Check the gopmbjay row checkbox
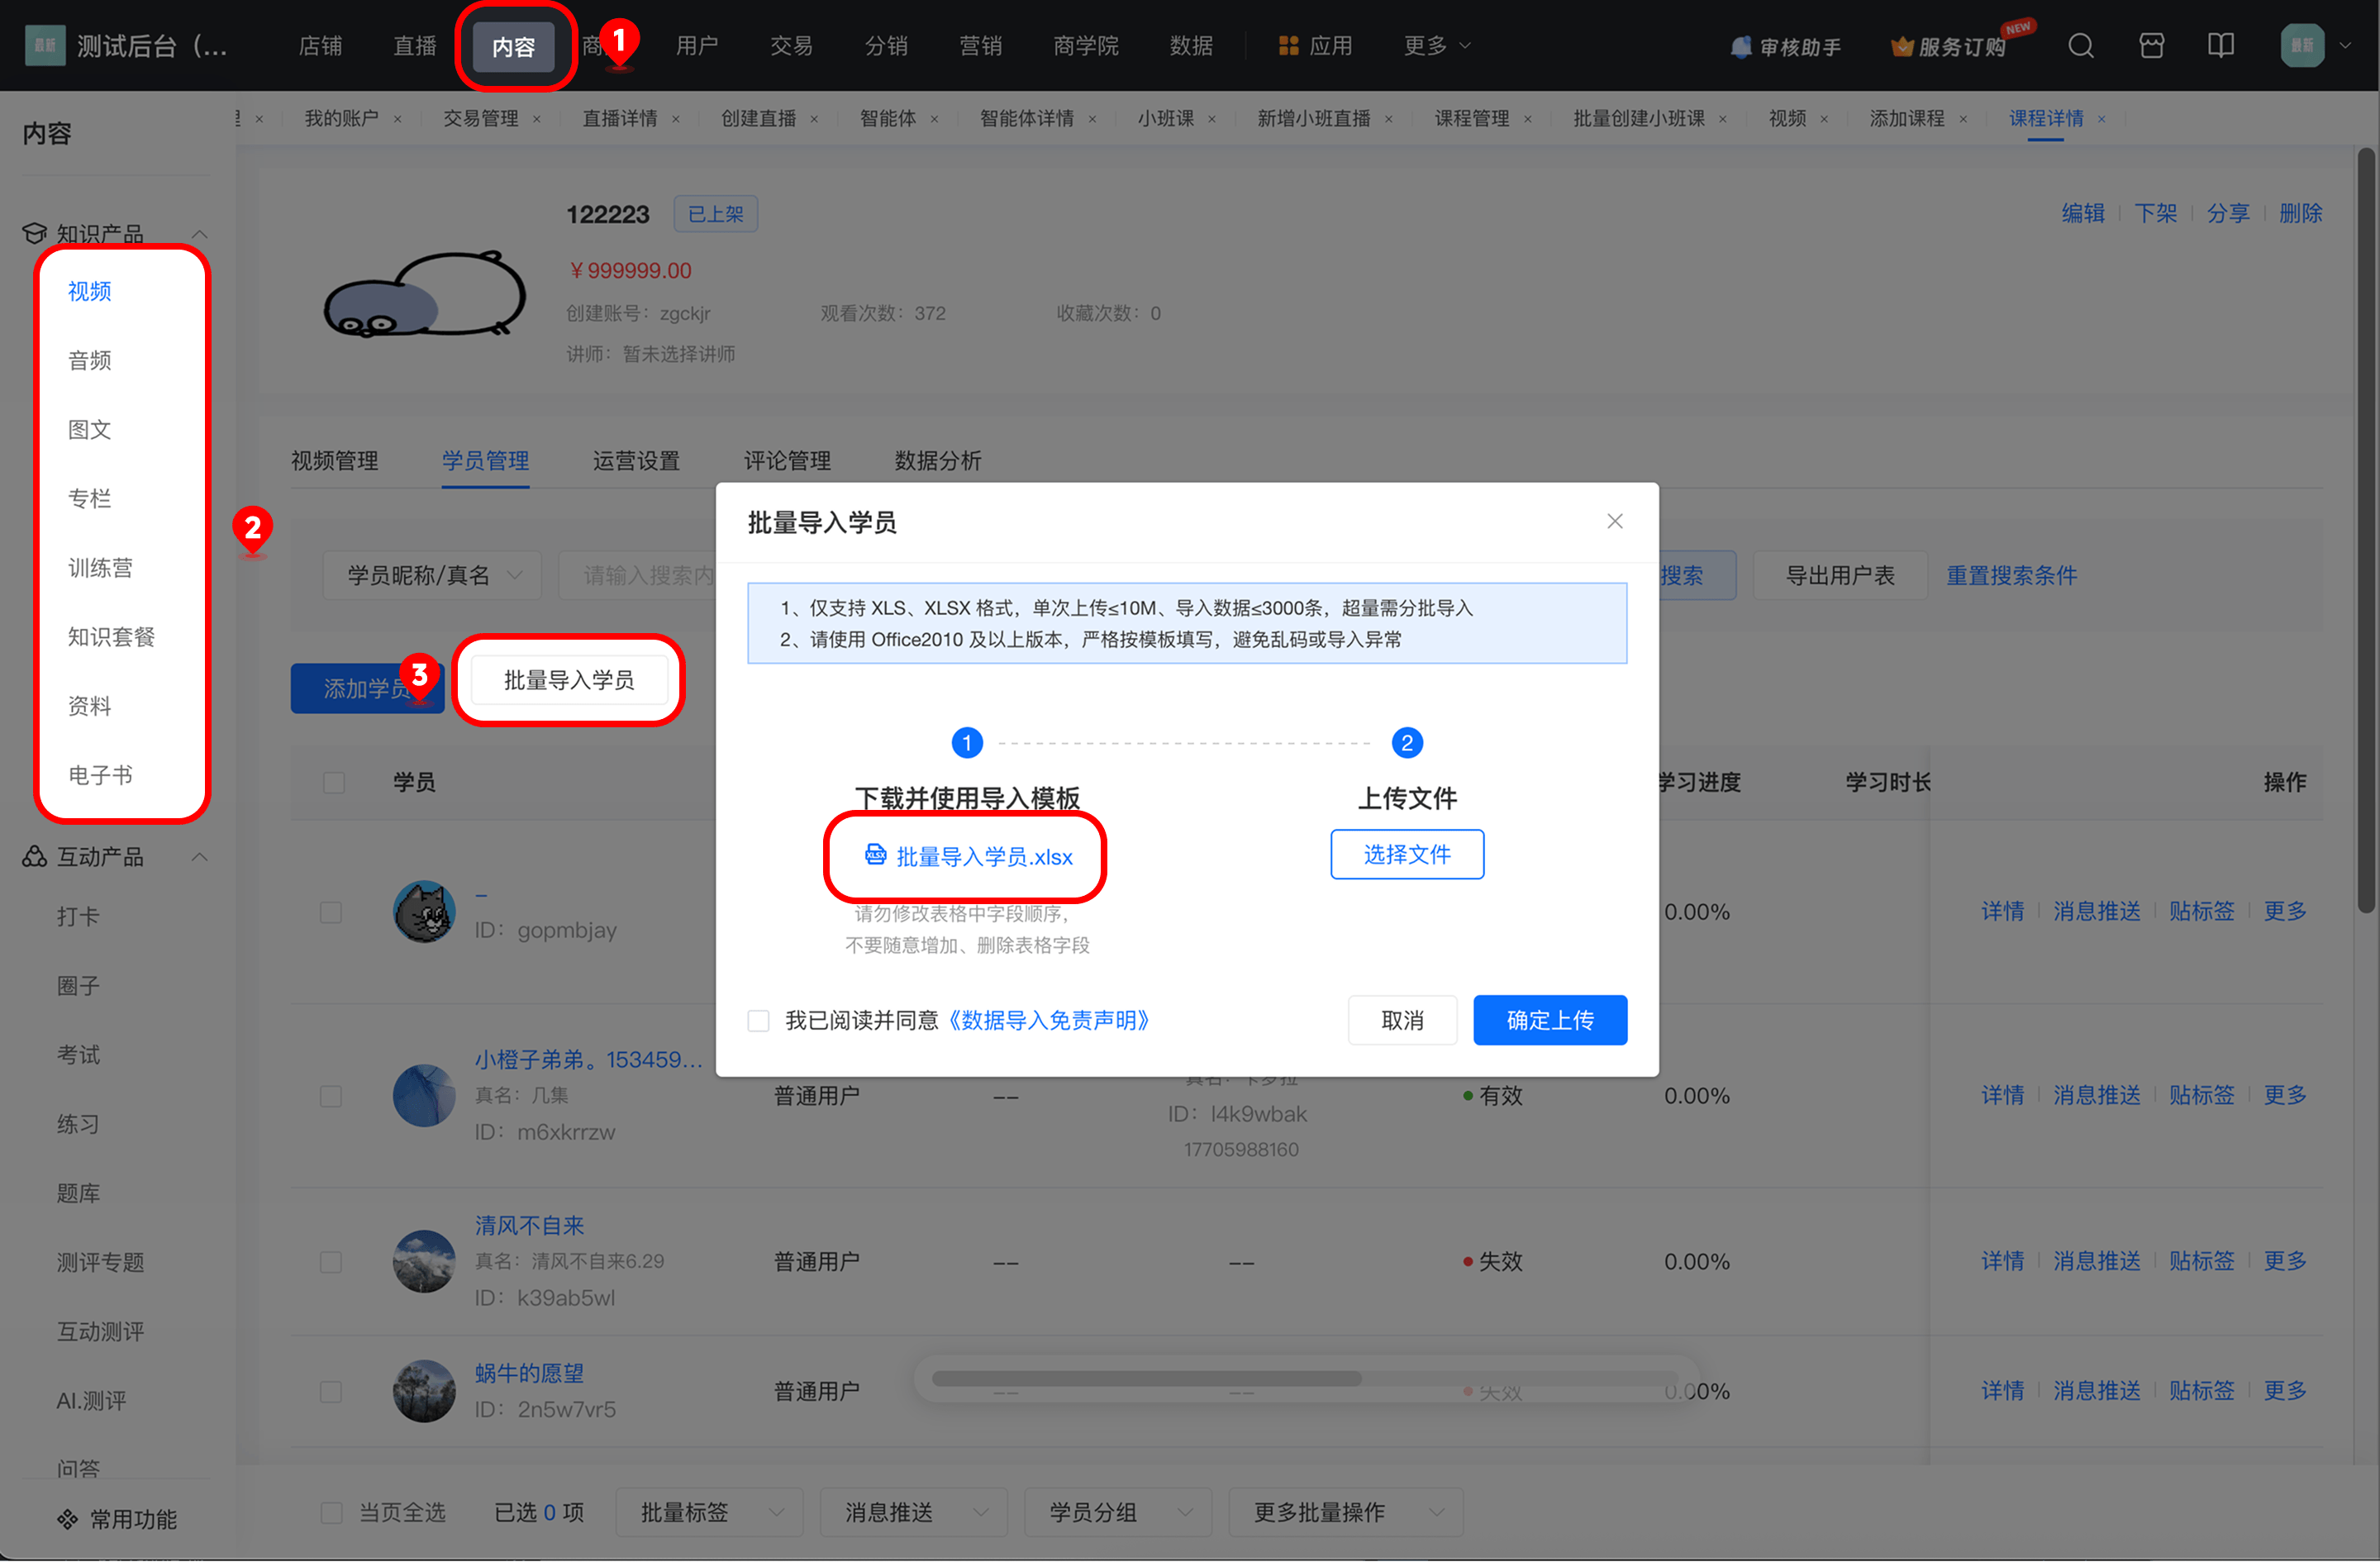 [x=331, y=912]
